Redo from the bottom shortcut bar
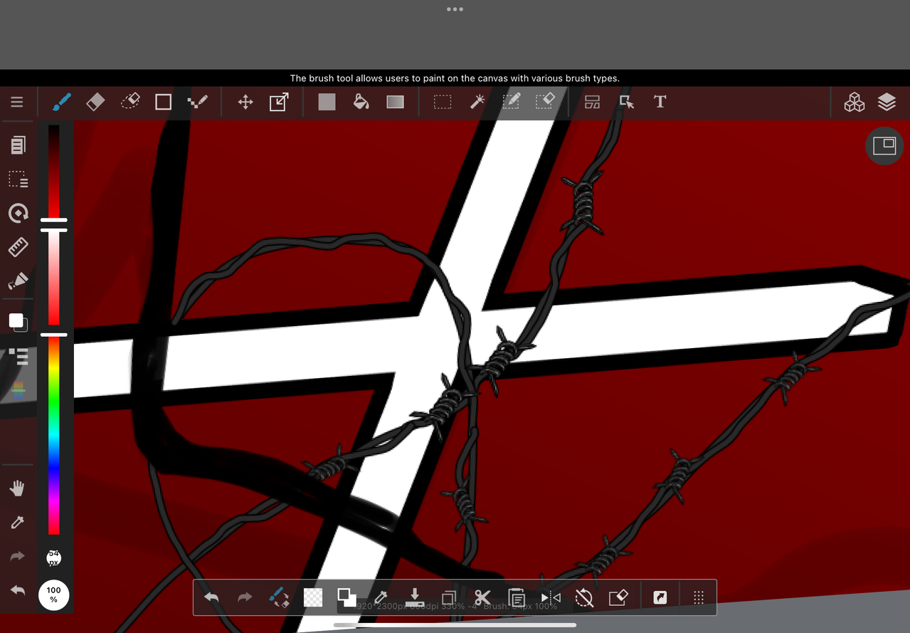This screenshot has width=910, height=633. pyautogui.click(x=245, y=597)
